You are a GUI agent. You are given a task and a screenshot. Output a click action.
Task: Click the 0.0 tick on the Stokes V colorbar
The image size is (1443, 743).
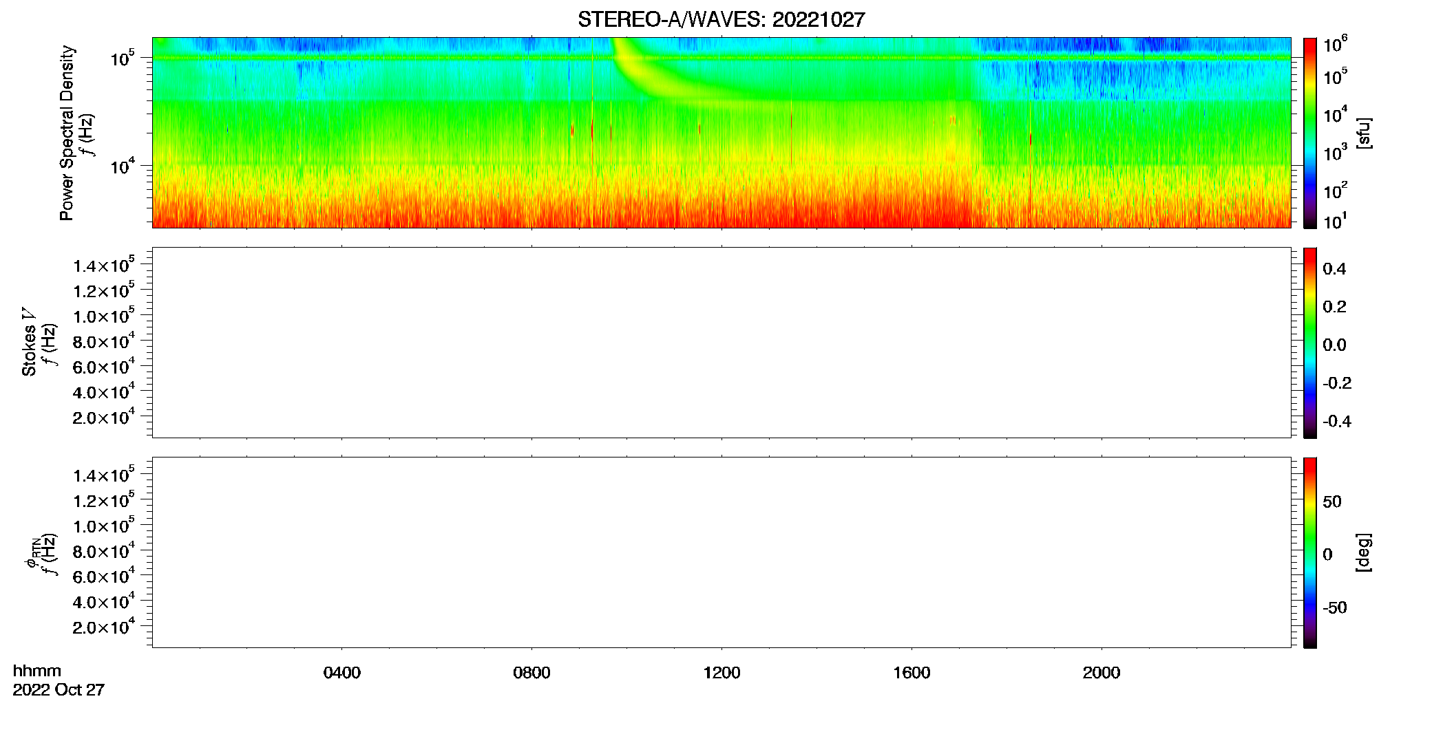[1334, 345]
